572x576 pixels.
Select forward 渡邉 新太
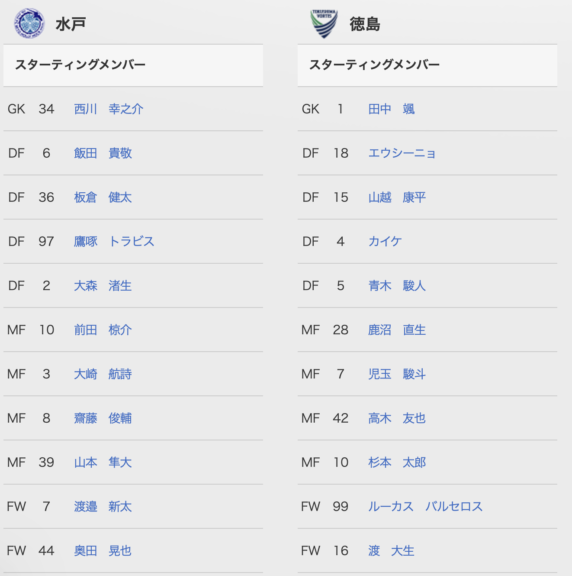click(x=103, y=507)
